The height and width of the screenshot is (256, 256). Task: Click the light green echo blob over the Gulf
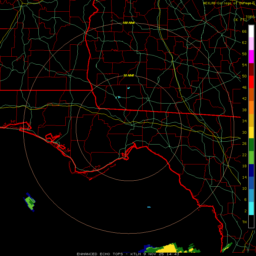30,202
